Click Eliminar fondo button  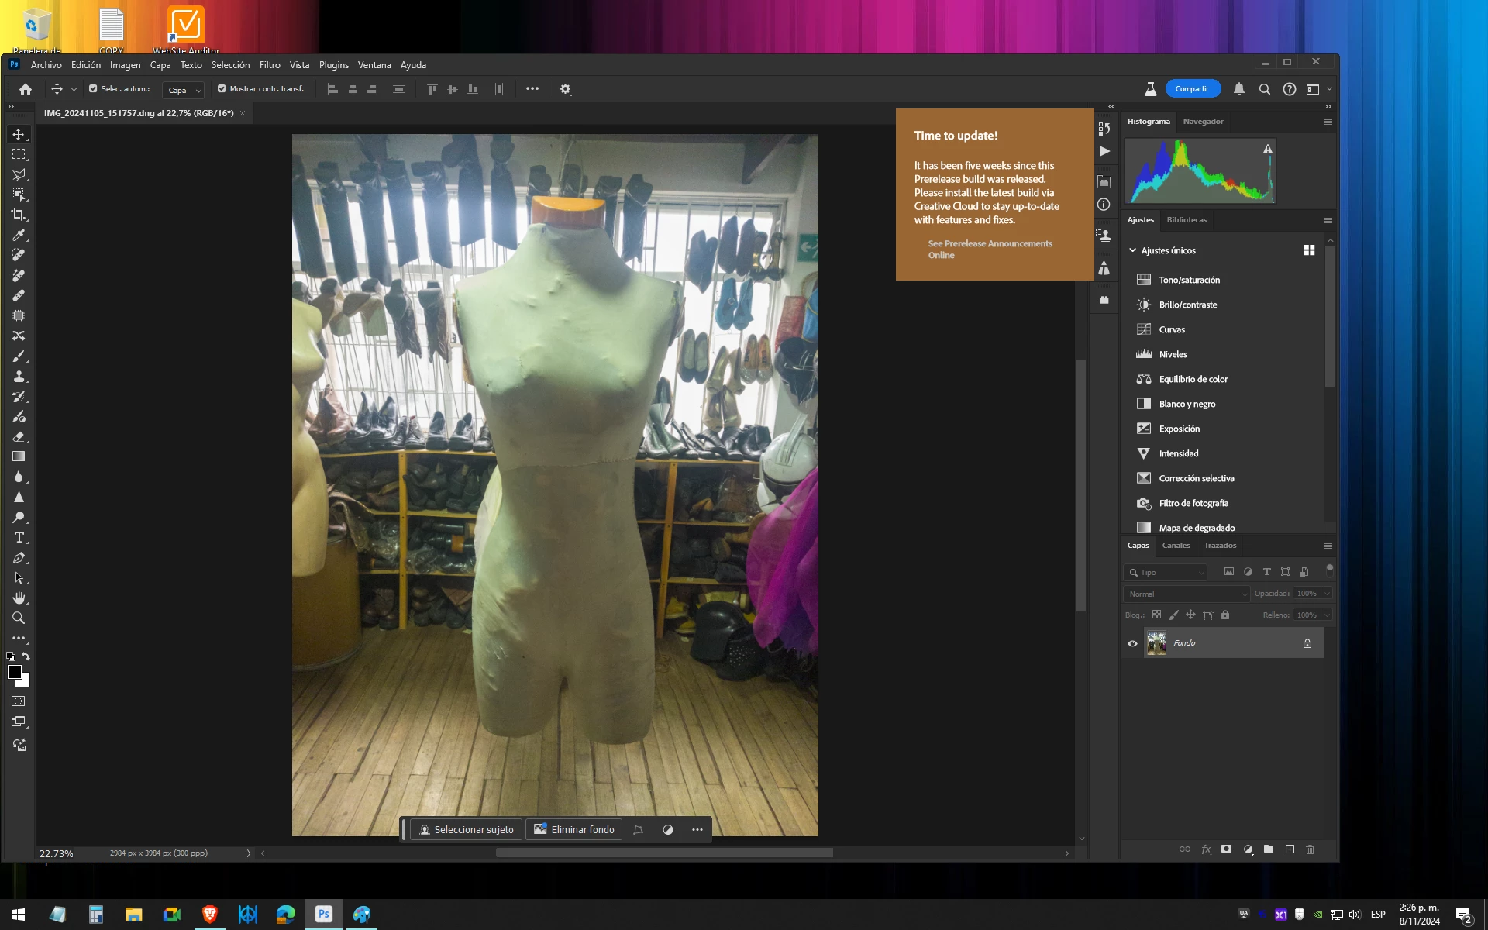click(x=573, y=829)
